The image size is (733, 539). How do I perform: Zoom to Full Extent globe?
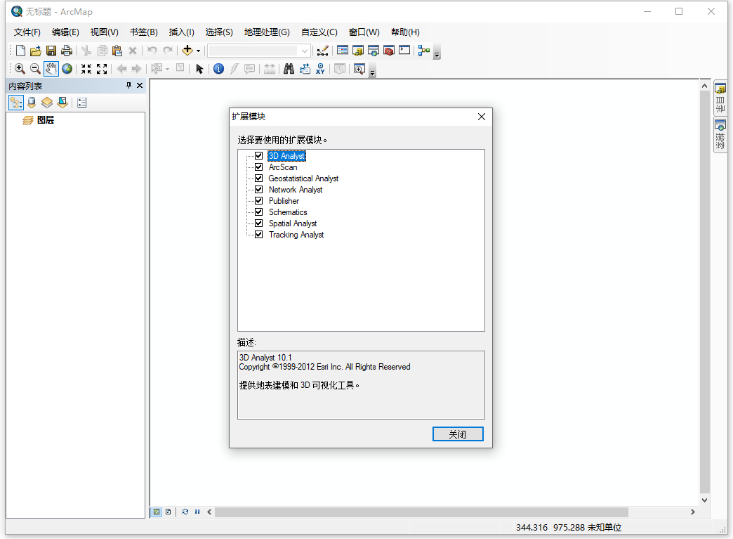point(67,69)
